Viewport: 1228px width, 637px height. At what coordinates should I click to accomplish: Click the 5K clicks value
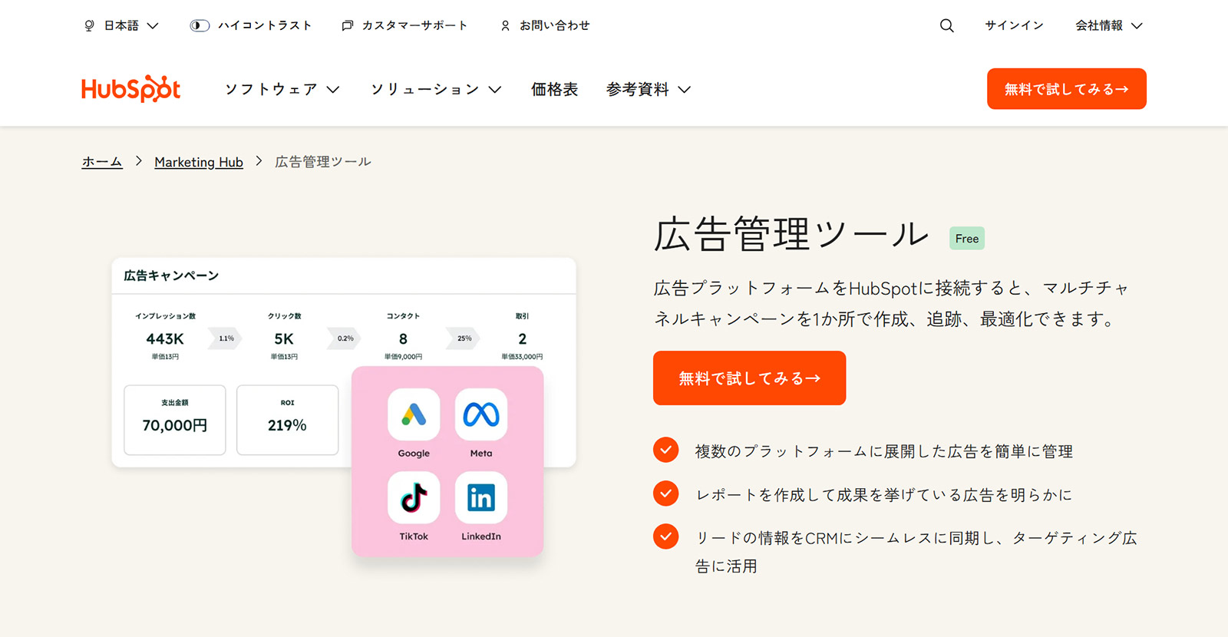pyautogui.click(x=284, y=338)
